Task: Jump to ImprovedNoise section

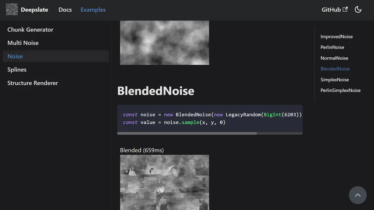Action: [x=336, y=37]
